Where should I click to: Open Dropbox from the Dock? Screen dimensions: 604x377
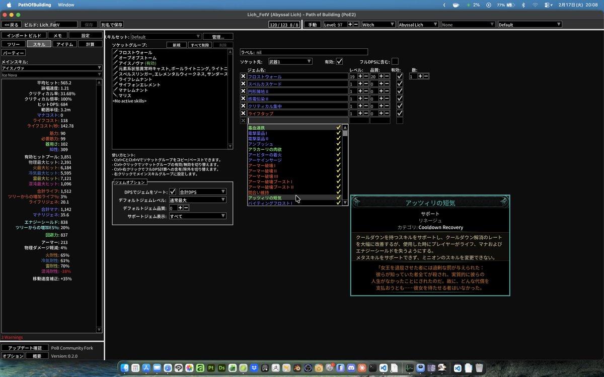click(254, 368)
